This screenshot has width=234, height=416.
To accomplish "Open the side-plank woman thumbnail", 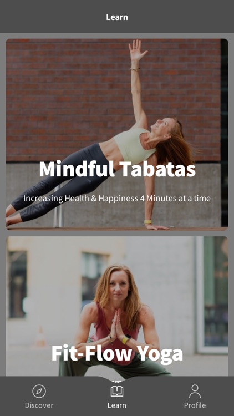I will coord(117,134).
